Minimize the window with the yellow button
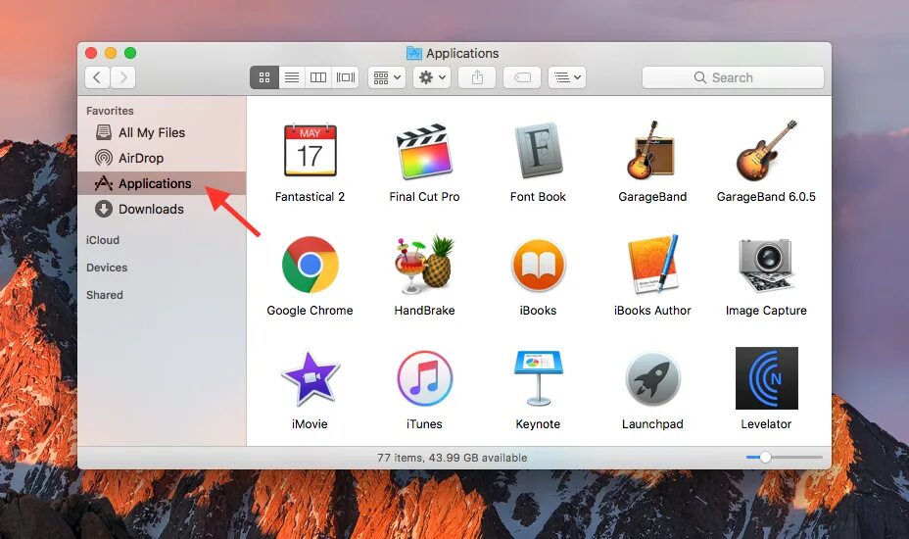 click(x=111, y=53)
